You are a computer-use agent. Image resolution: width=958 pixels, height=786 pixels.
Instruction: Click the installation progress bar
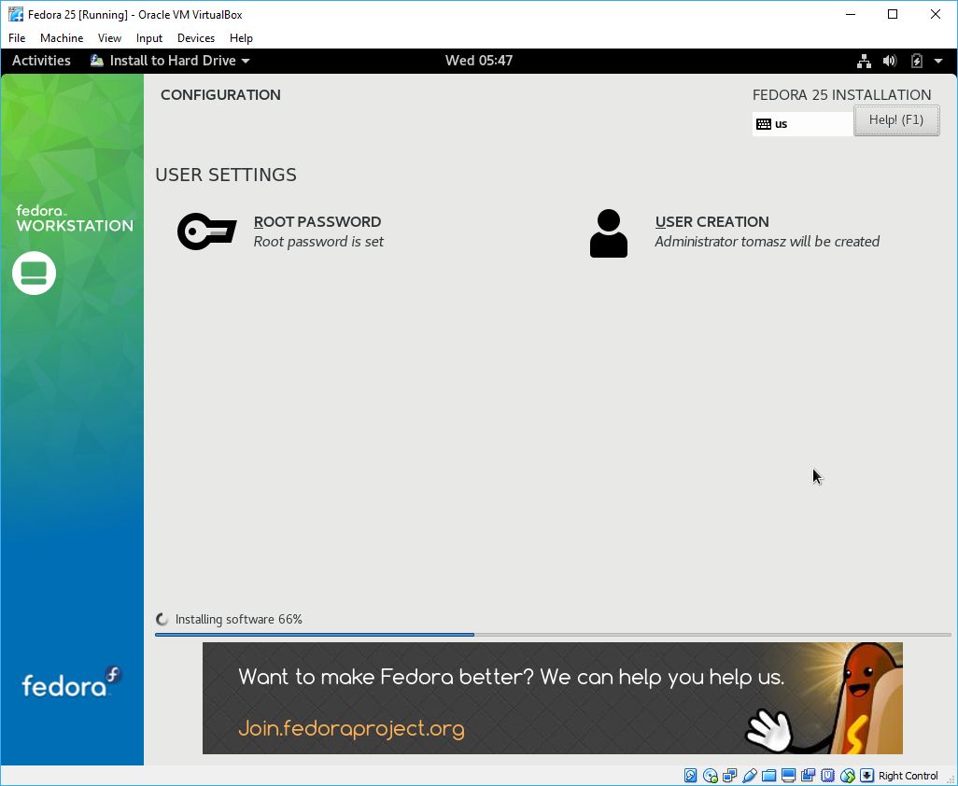coord(553,635)
